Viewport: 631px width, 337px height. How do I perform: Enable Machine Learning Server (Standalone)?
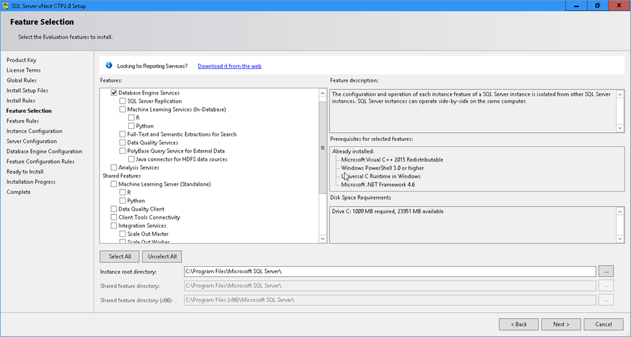point(114,184)
